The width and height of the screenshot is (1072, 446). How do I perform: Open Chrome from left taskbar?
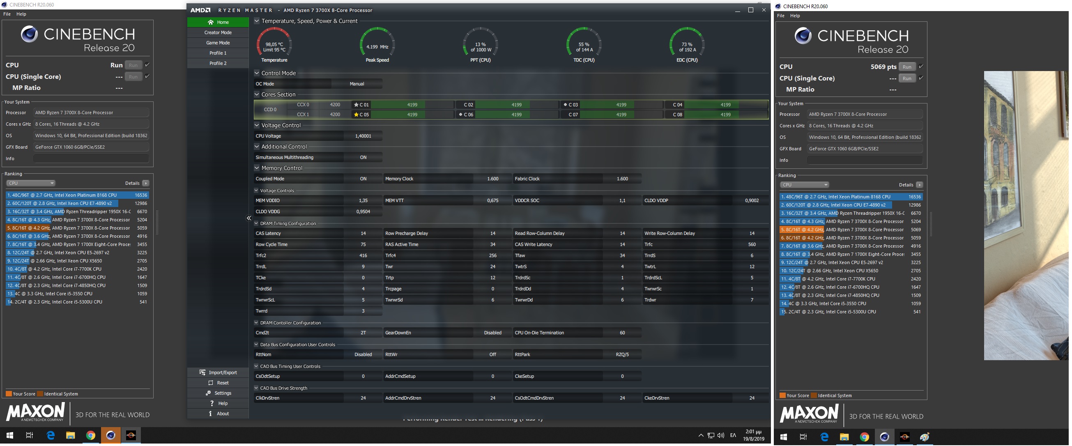click(90, 436)
